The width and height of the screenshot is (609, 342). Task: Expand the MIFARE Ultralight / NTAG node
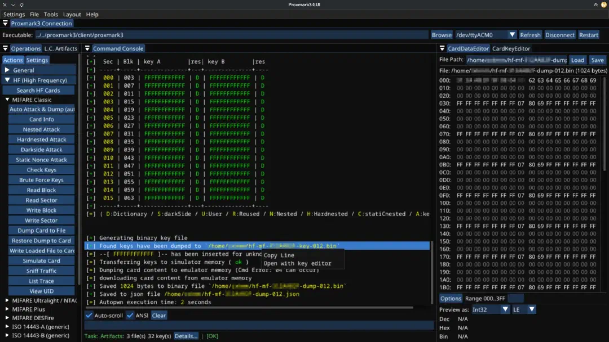pos(7,300)
